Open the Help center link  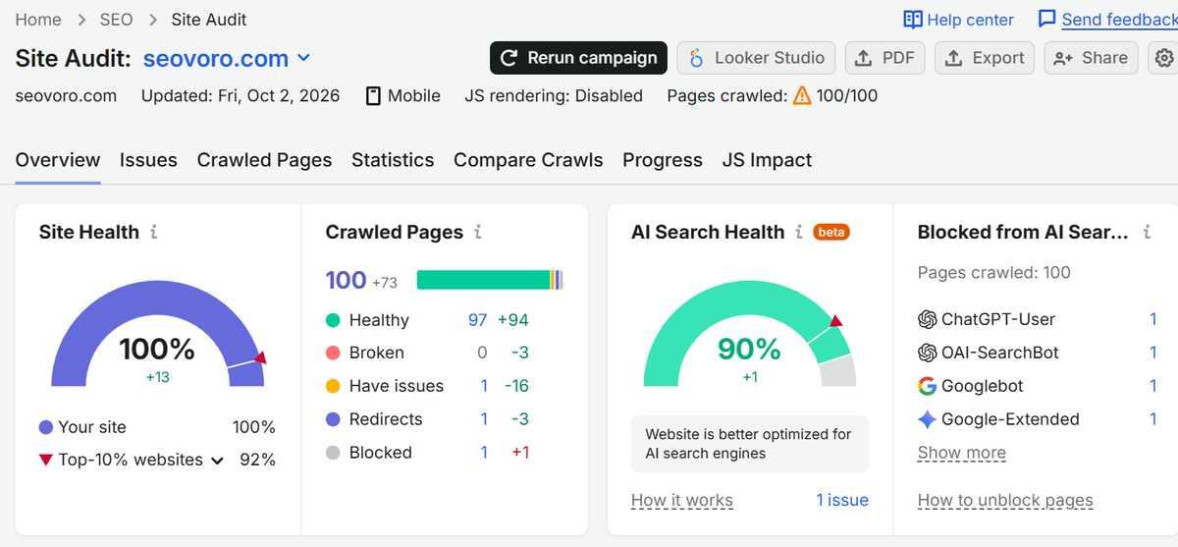pos(970,20)
